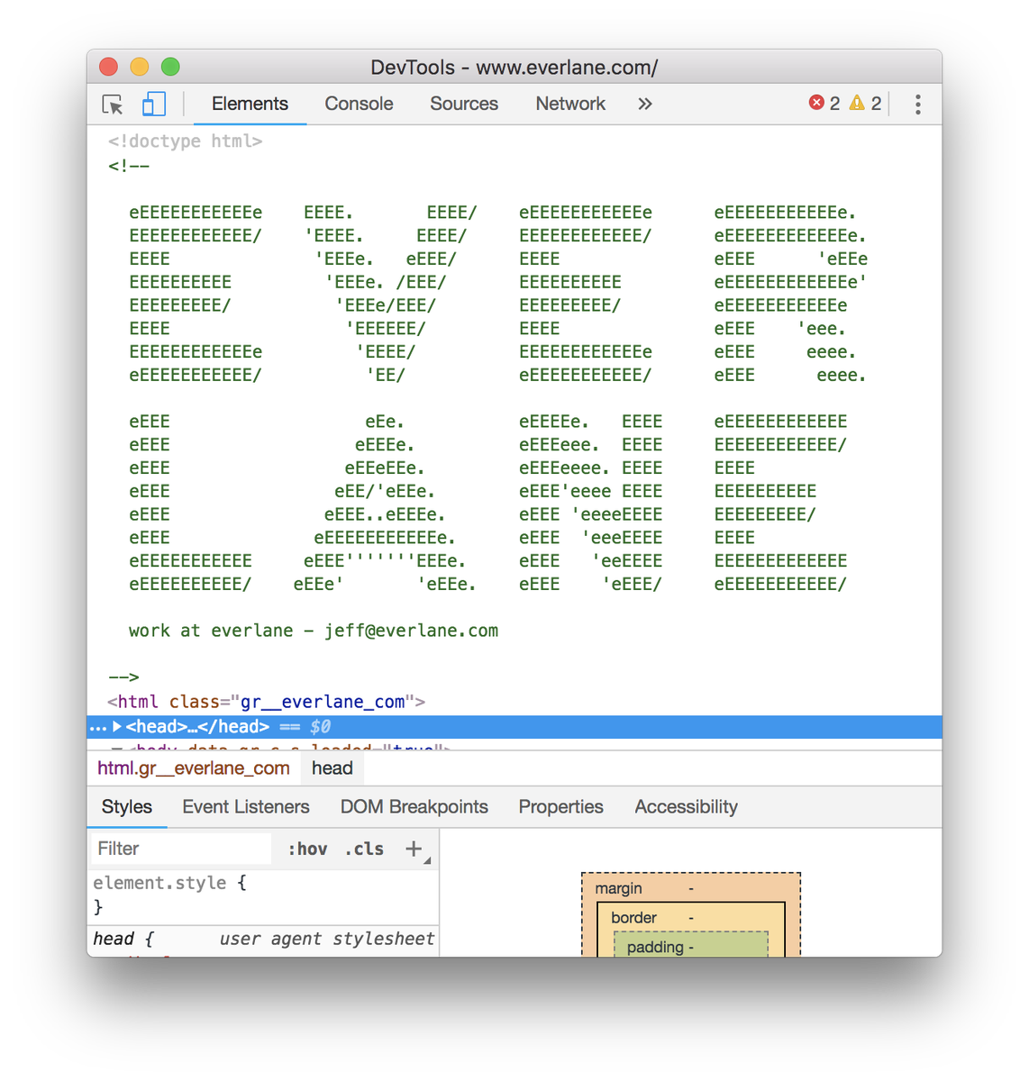Toggle the device toolbar icon

(x=154, y=104)
